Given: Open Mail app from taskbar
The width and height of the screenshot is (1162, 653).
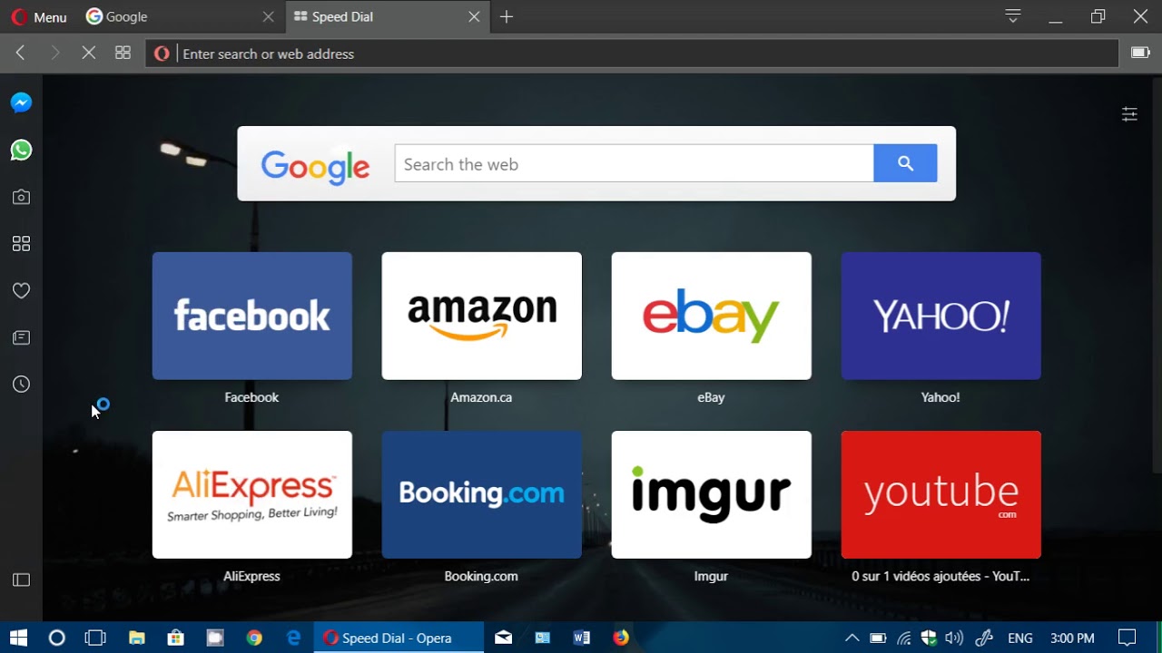Looking at the screenshot, I should tap(503, 638).
